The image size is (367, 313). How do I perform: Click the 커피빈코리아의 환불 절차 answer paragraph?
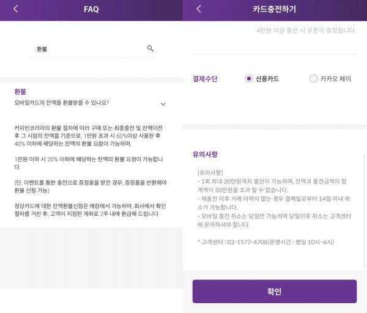pos(89,136)
